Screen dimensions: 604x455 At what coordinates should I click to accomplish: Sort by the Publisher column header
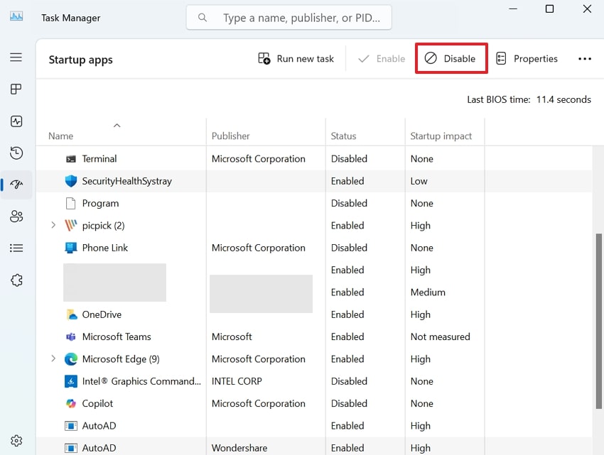click(230, 136)
